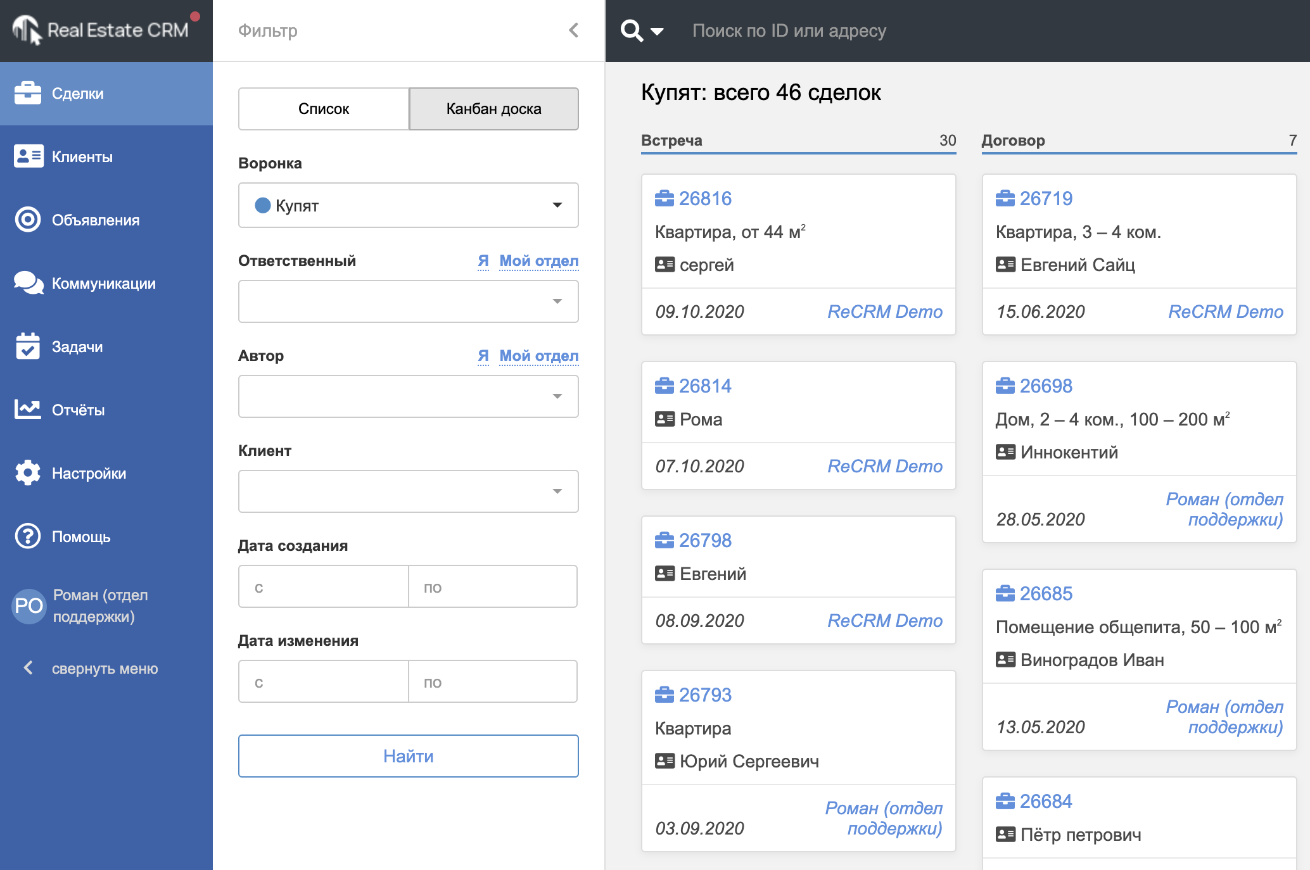
Task: Switch view to Список
Action: coord(324,109)
